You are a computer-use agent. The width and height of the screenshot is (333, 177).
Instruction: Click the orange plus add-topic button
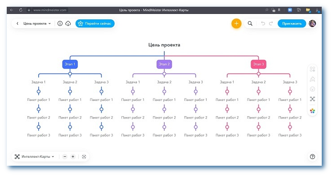coord(236,23)
